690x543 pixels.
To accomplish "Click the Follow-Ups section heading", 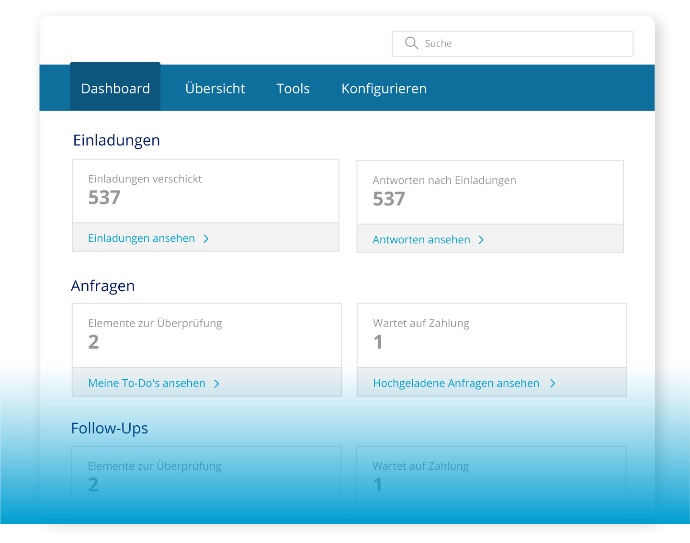I will click(110, 428).
